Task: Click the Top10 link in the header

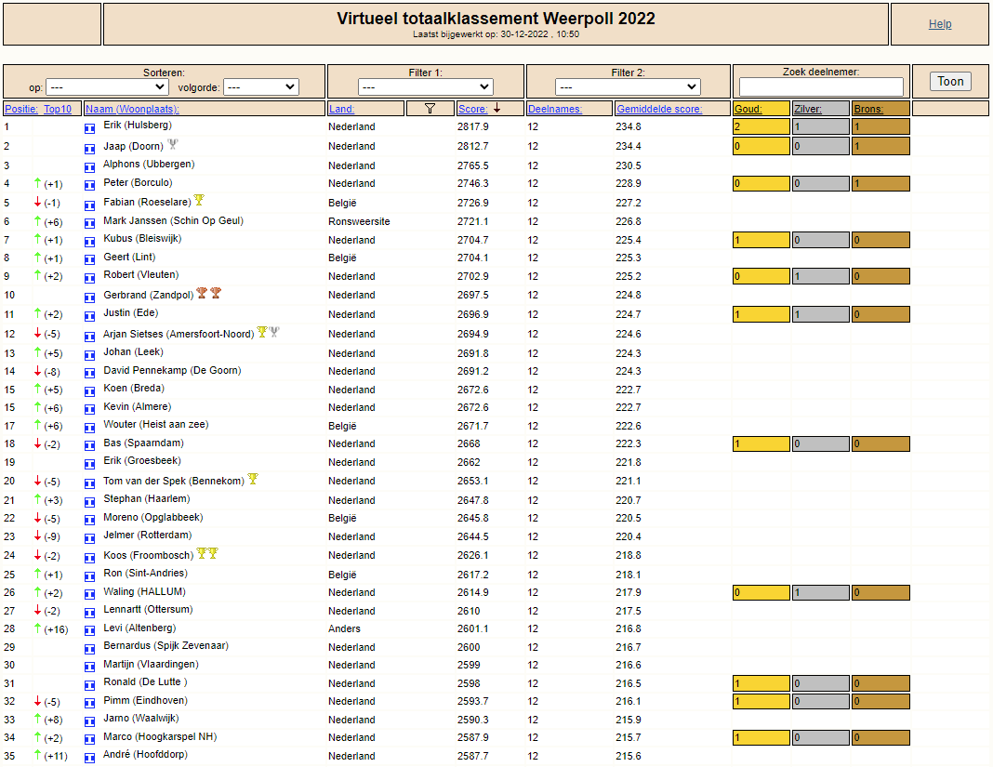Action: [x=58, y=109]
